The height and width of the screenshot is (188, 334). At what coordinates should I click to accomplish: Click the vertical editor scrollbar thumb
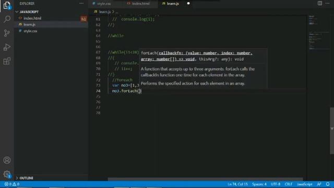coord(332,131)
